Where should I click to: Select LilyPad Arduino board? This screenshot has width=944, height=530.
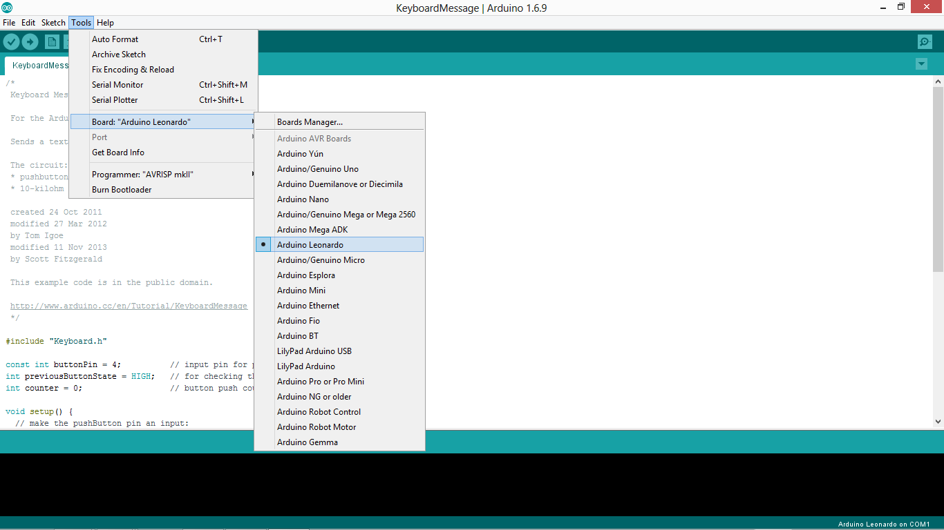coord(339,366)
